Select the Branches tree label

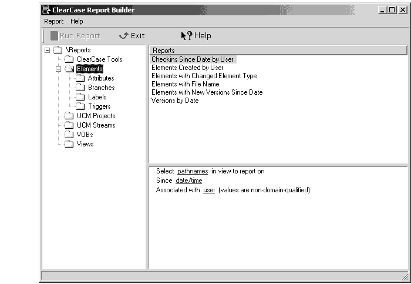[101, 88]
